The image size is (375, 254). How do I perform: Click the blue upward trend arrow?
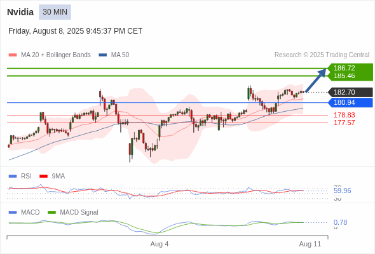(316, 80)
